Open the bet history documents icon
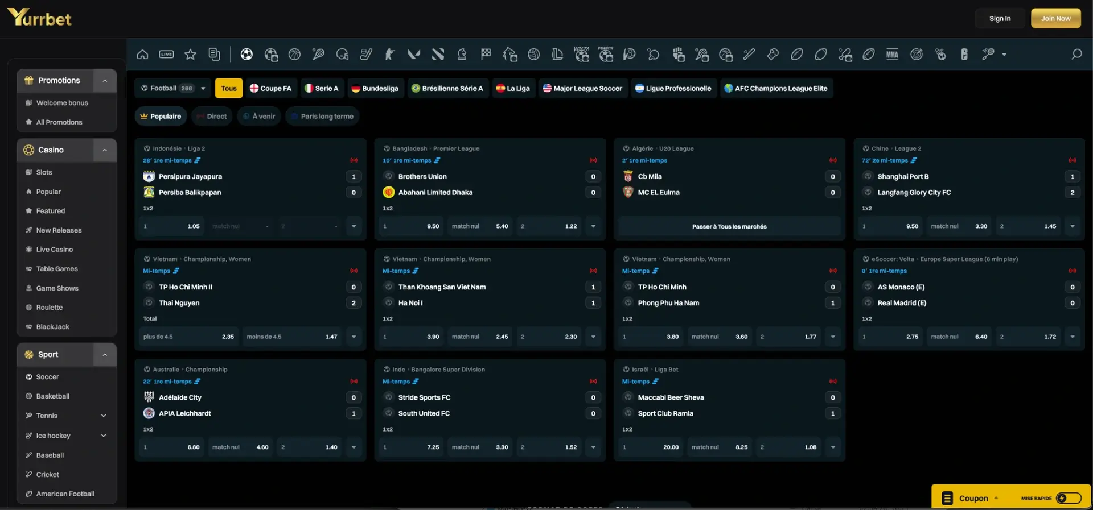Screen dimensions: 1093x510 pos(214,55)
